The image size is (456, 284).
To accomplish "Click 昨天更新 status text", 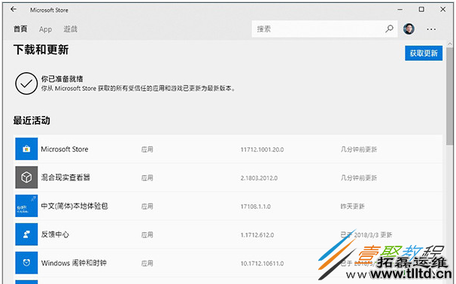I will 352,207.
